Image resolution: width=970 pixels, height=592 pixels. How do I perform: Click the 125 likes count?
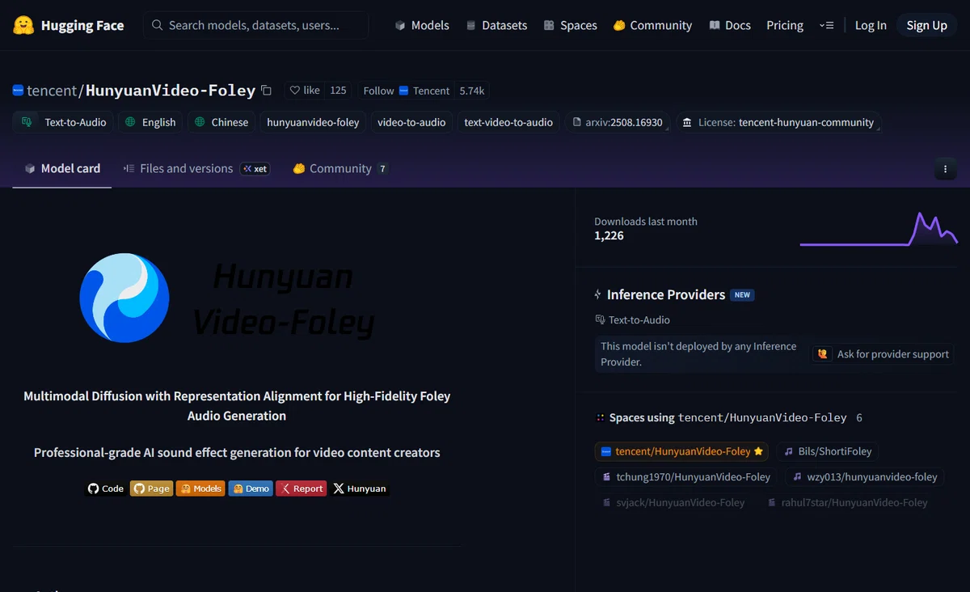tap(338, 91)
